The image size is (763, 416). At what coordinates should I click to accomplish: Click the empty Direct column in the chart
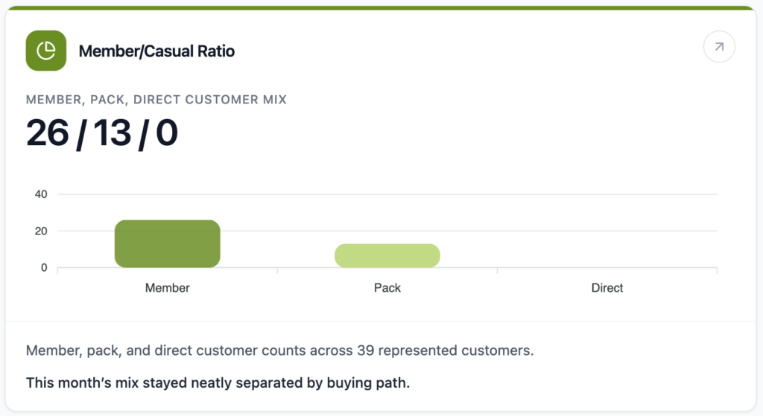(x=607, y=238)
